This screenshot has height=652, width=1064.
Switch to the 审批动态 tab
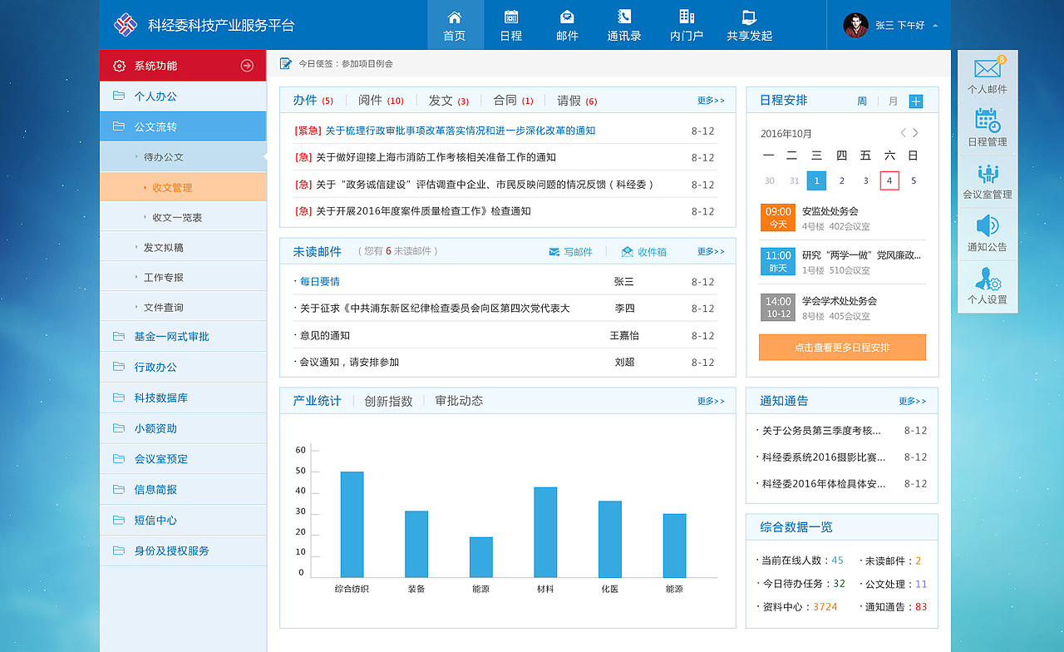pyautogui.click(x=459, y=401)
